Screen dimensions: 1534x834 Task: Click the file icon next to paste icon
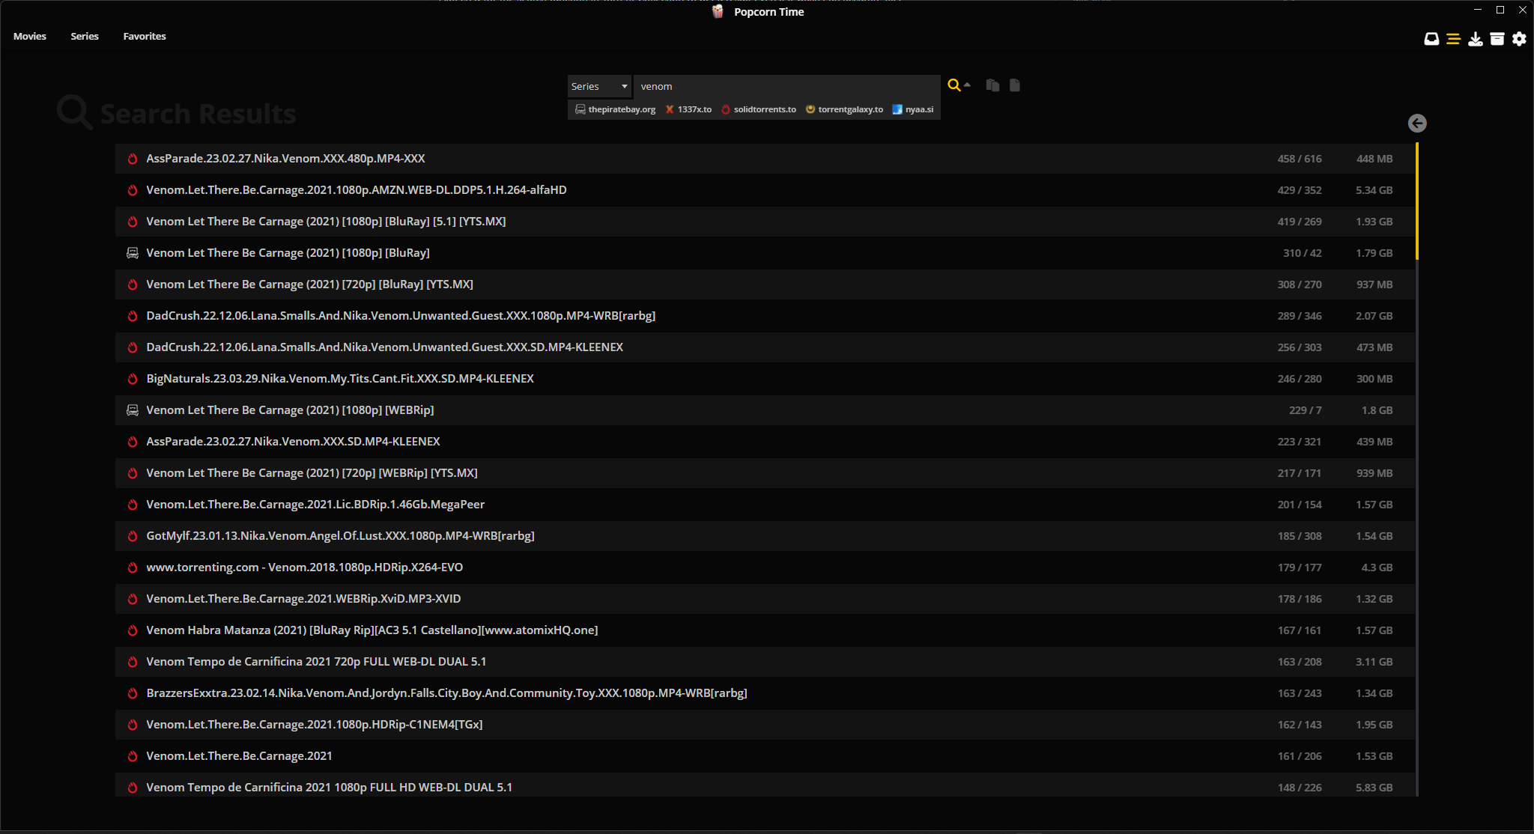pyautogui.click(x=1014, y=85)
